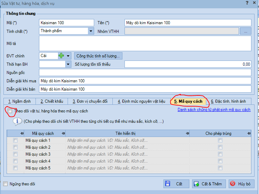
Task: Click the Công thức tính số lượng button
Action: [98, 56]
